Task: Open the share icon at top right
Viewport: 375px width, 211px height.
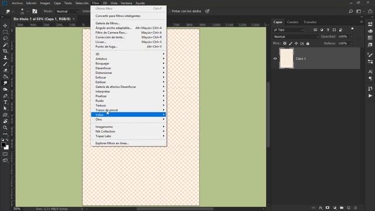Action: [x=370, y=11]
